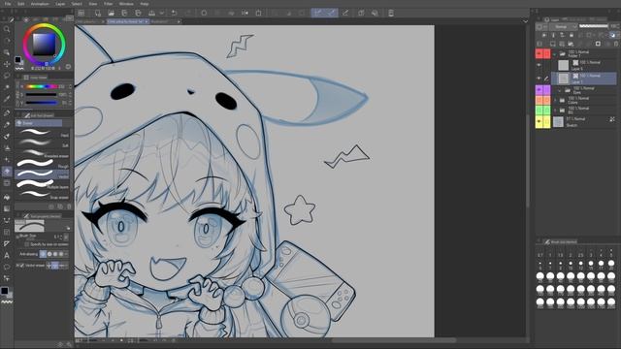Open the Brush Size stepper dropdown

pos(66,237)
